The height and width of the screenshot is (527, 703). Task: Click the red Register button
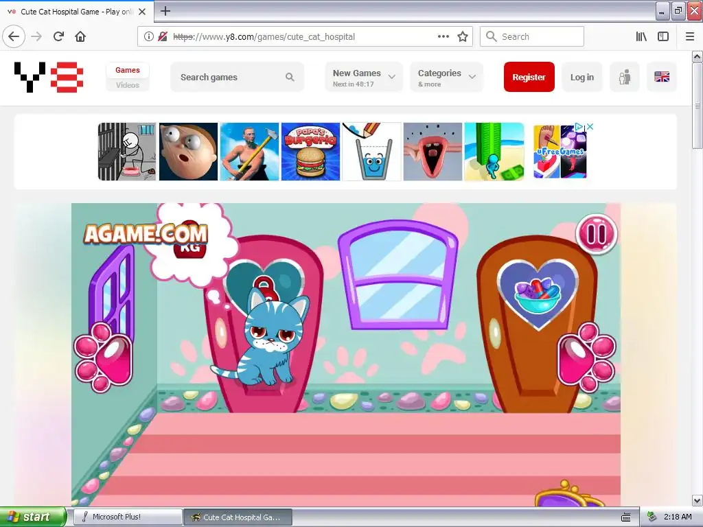529,77
